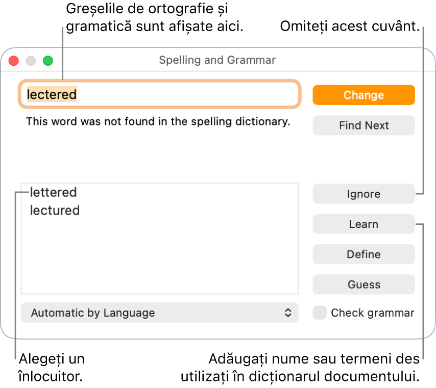Click the Find Next button

[364, 125]
